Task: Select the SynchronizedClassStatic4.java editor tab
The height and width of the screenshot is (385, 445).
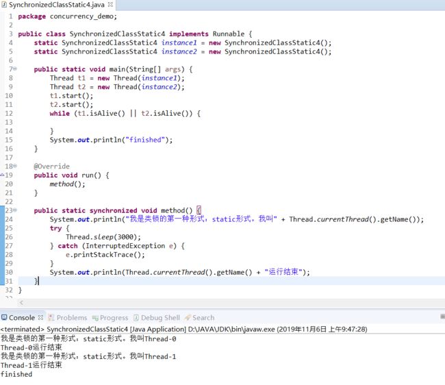Action: click(57, 5)
